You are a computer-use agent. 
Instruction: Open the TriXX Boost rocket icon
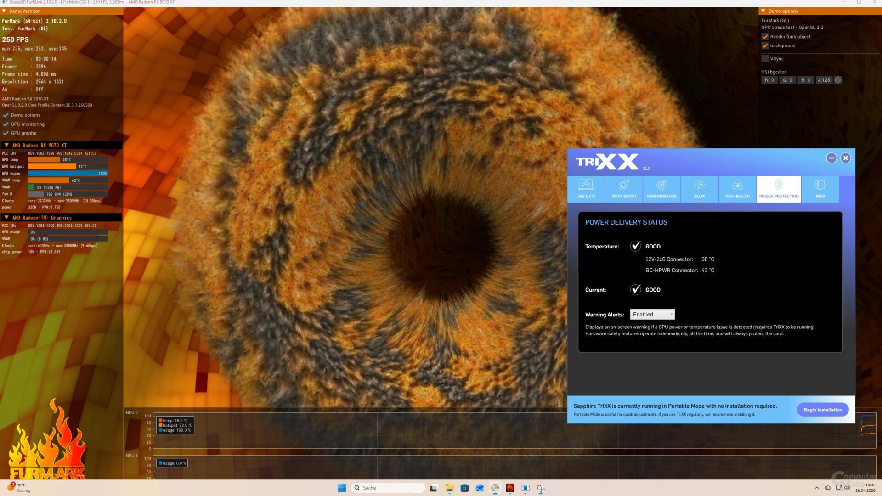623,185
